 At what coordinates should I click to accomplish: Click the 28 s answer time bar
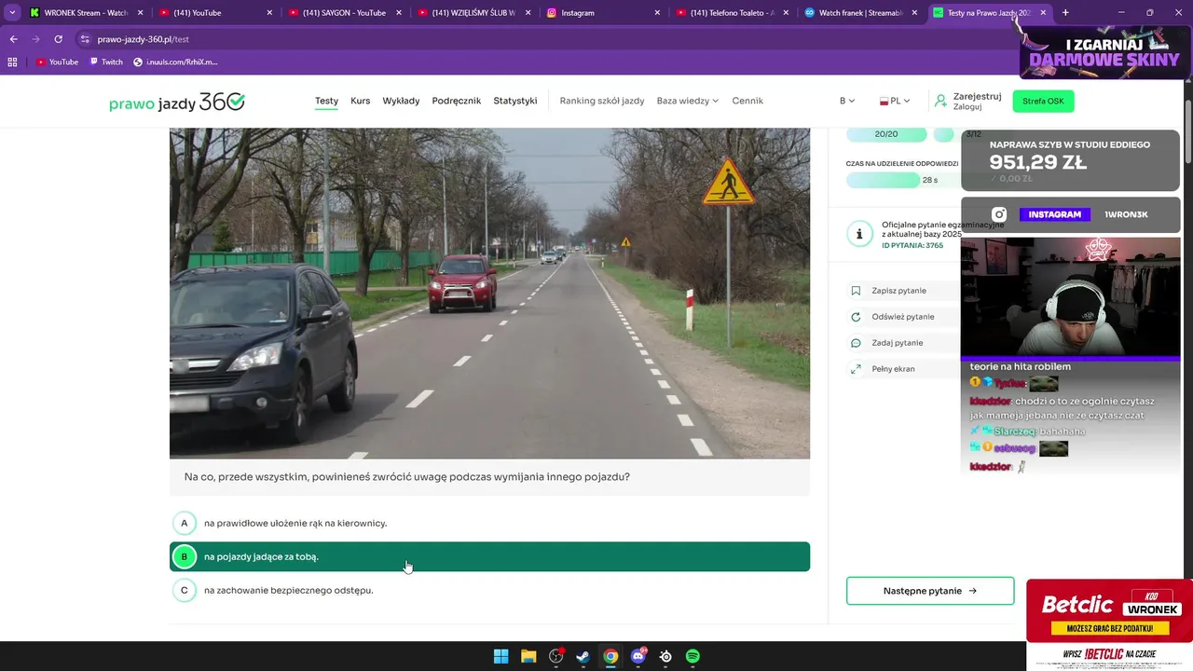[901, 180]
